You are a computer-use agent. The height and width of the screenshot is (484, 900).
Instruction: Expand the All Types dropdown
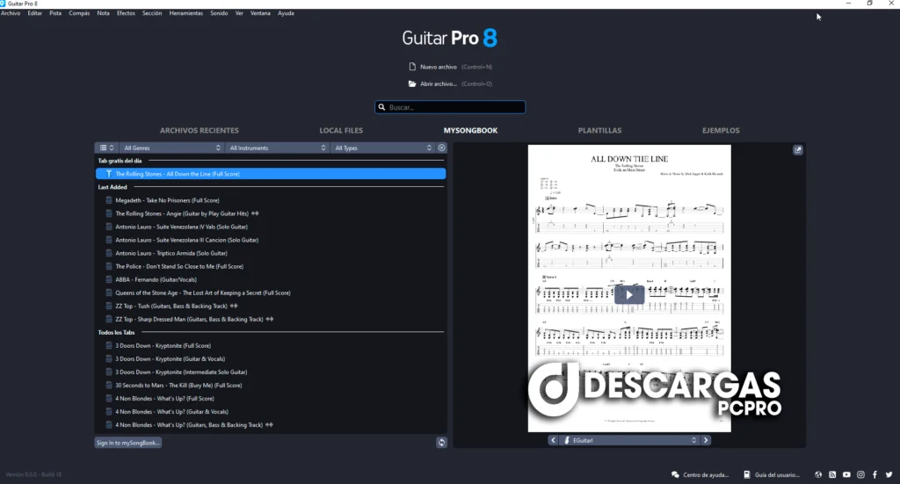(382, 148)
